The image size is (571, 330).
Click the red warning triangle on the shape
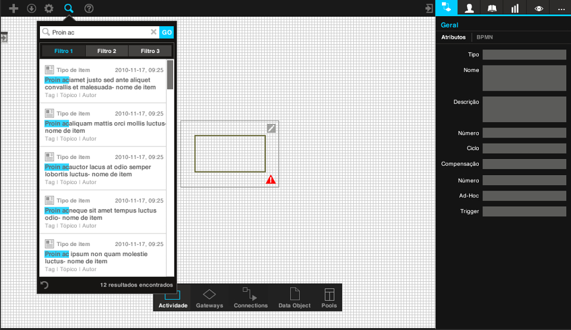tap(271, 179)
